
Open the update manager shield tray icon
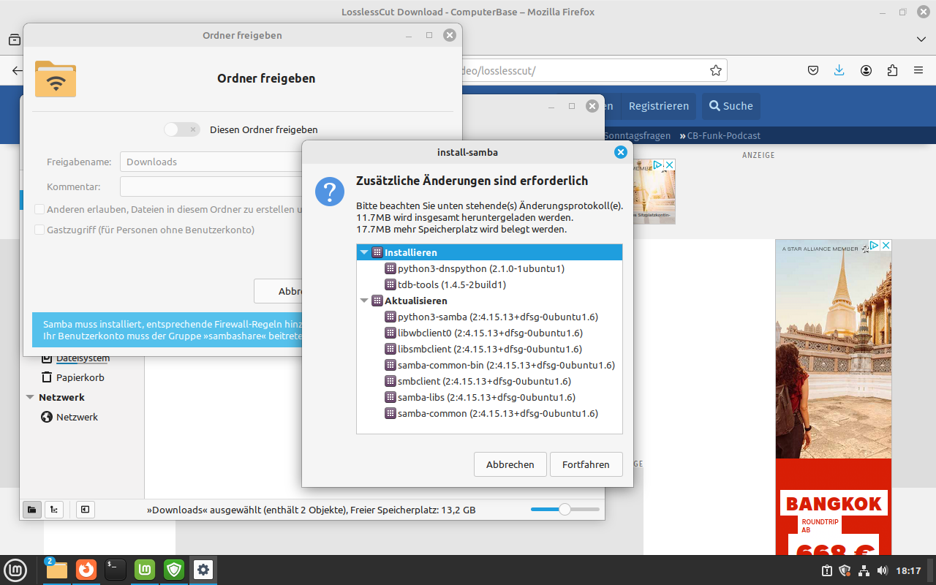point(845,570)
